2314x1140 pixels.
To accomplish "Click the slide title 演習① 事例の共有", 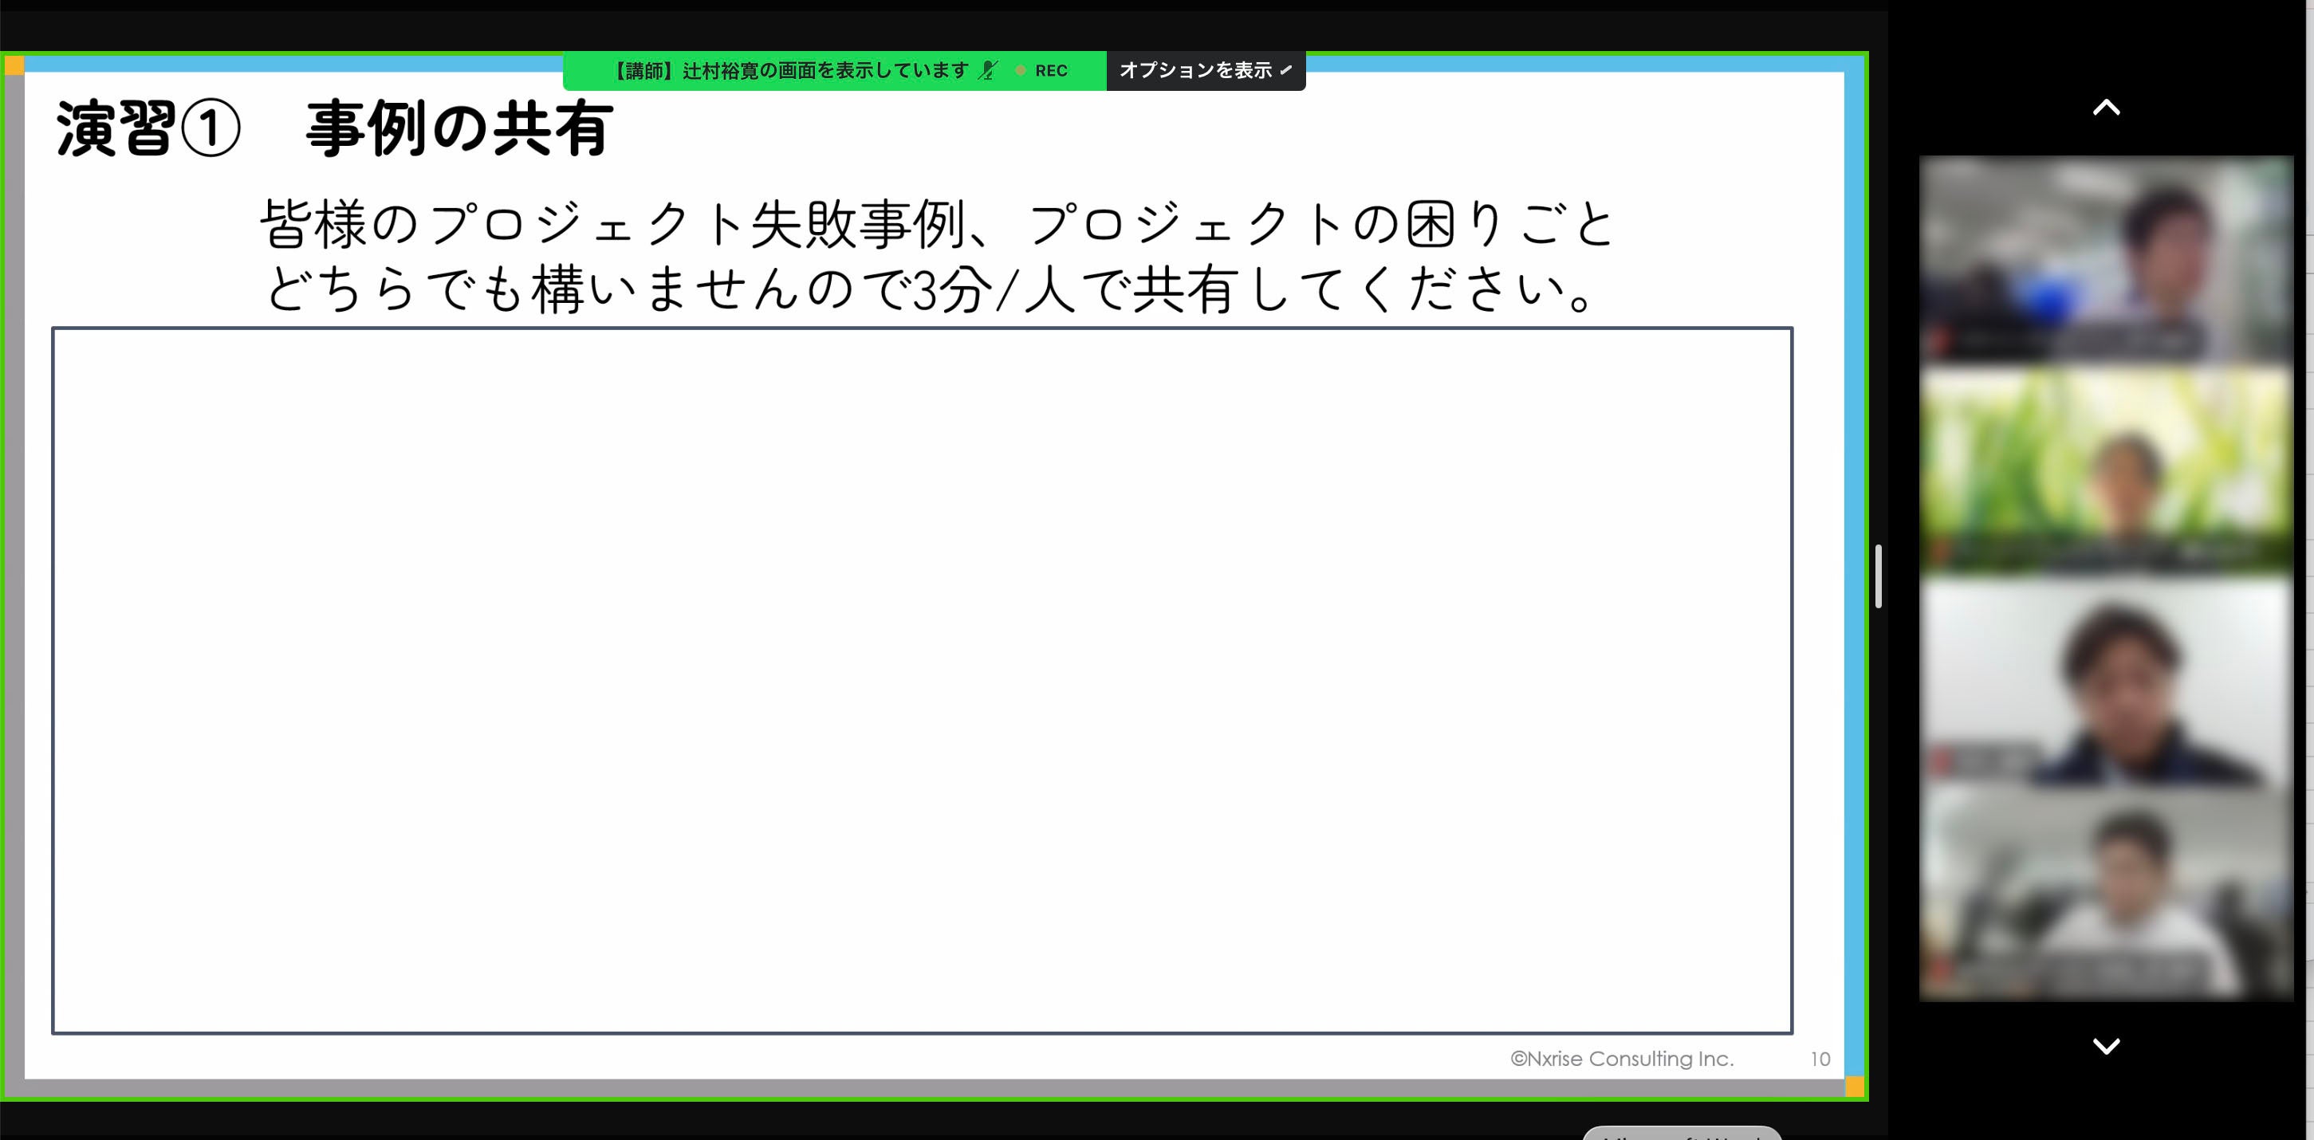I will click(x=334, y=129).
